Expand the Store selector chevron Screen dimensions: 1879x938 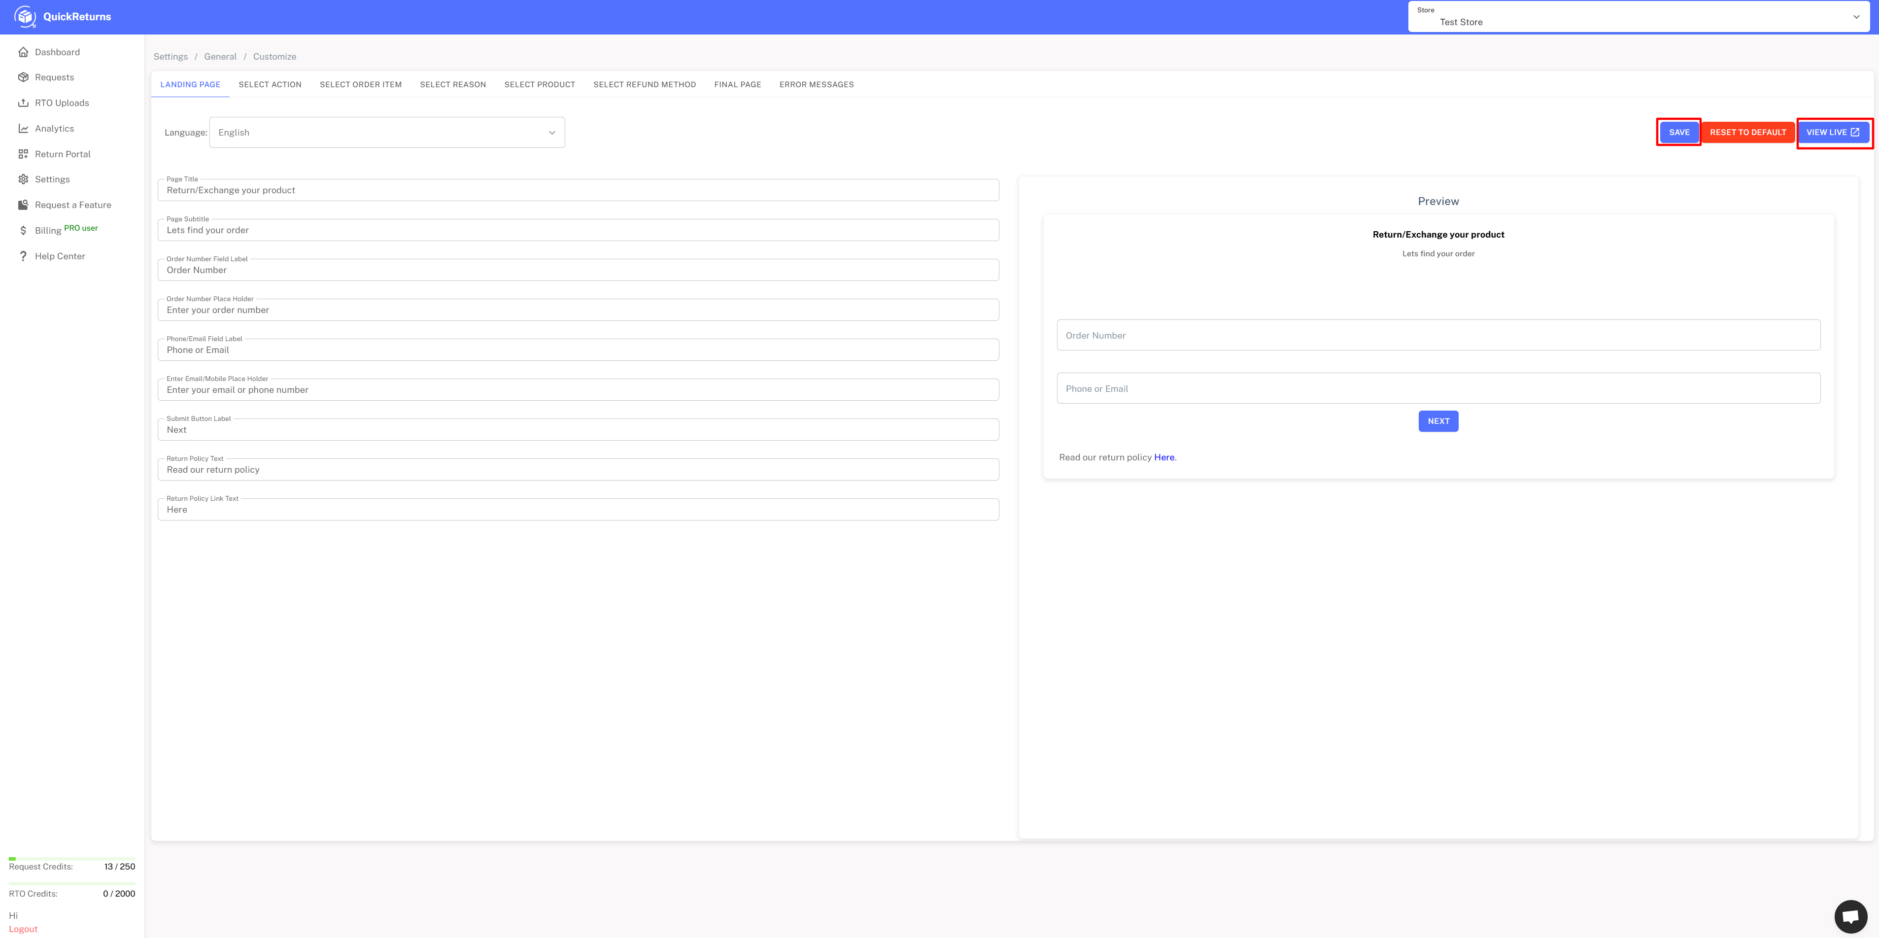coord(1856,17)
